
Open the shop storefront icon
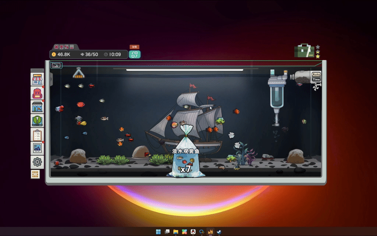[37, 79]
